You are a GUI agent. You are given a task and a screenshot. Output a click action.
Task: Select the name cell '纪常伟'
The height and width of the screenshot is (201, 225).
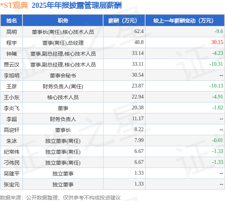12,152
